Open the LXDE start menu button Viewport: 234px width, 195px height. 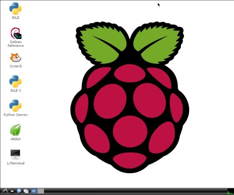point(5,191)
